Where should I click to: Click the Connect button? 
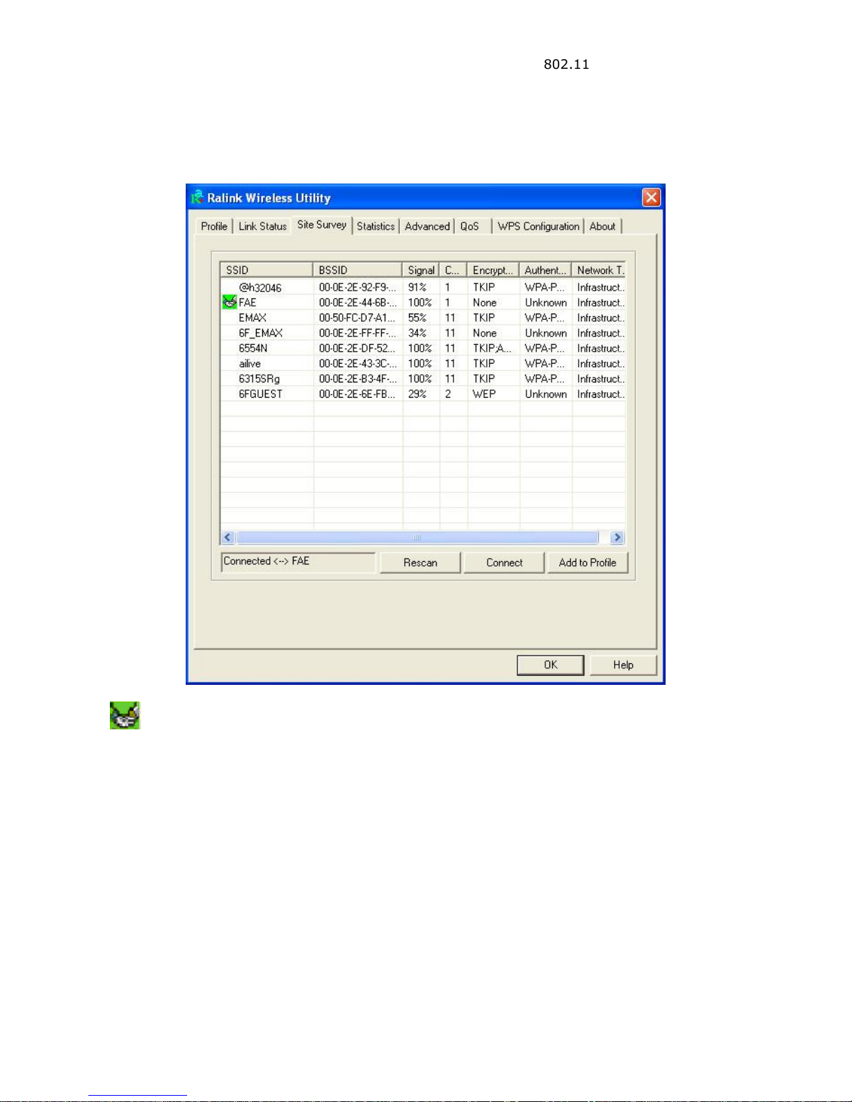504,562
